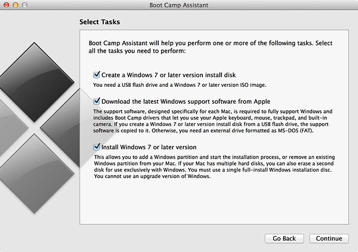Click the support software description paragraph

point(213,121)
